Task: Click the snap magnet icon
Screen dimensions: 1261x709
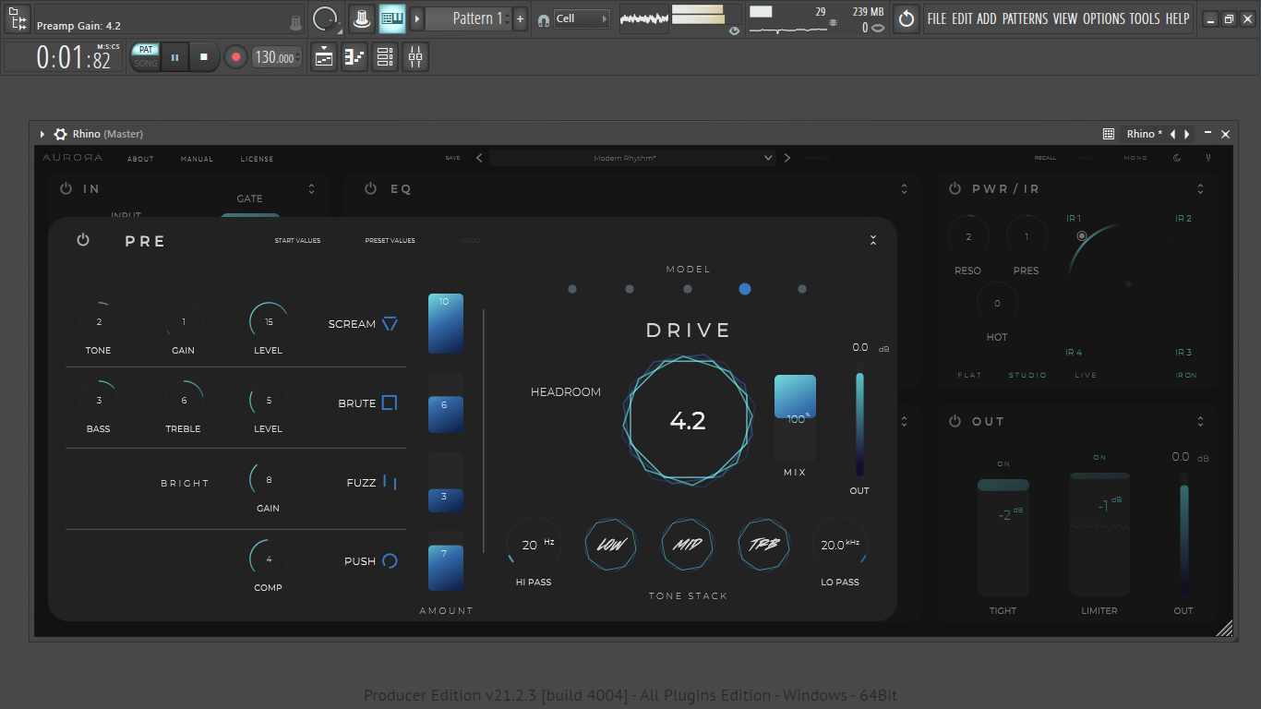Action: (x=543, y=18)
